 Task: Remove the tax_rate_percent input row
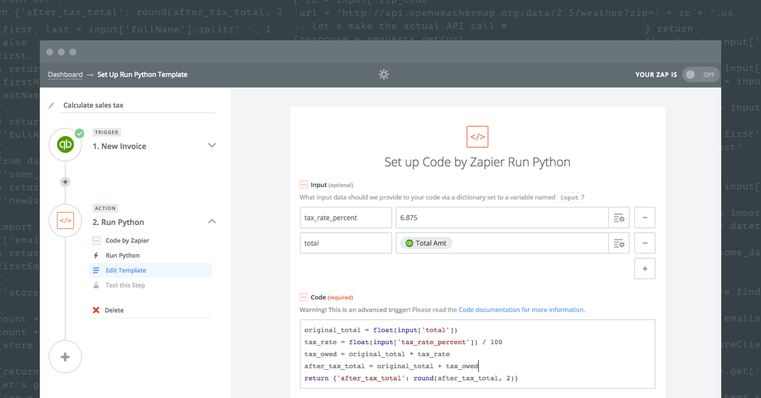coord(645,218)
